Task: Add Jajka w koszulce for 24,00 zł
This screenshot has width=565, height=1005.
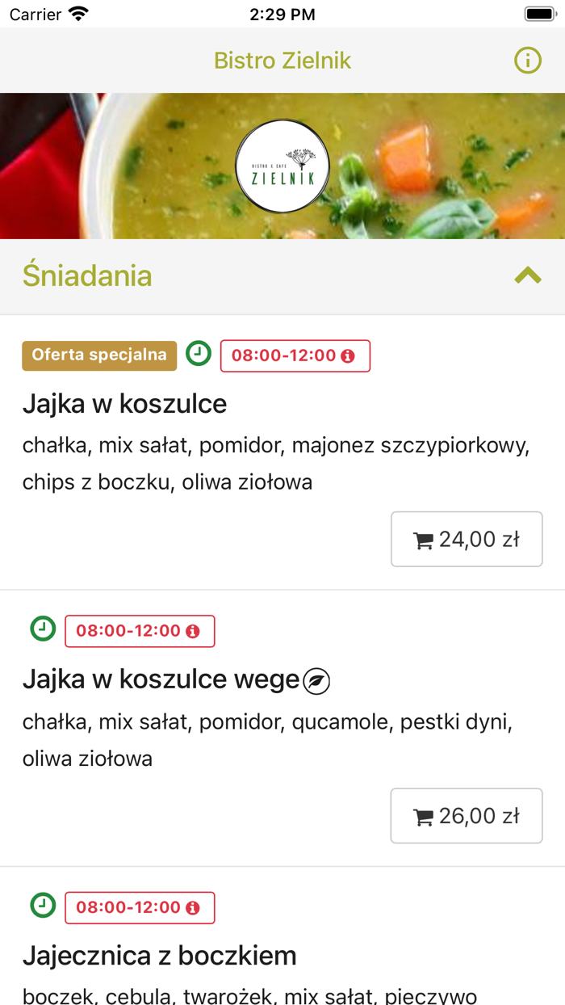Action: 467,538
